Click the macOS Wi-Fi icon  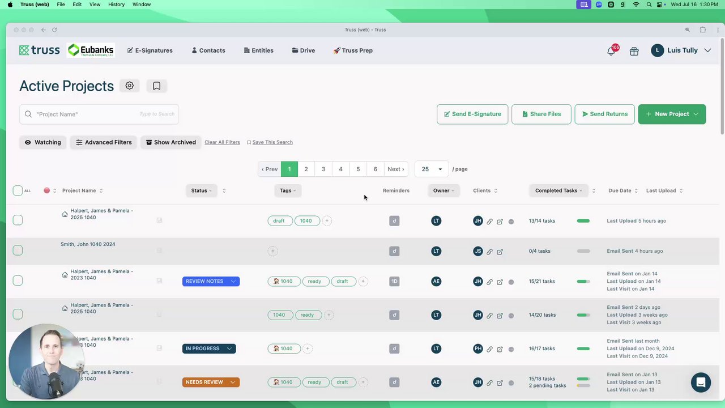636,5
